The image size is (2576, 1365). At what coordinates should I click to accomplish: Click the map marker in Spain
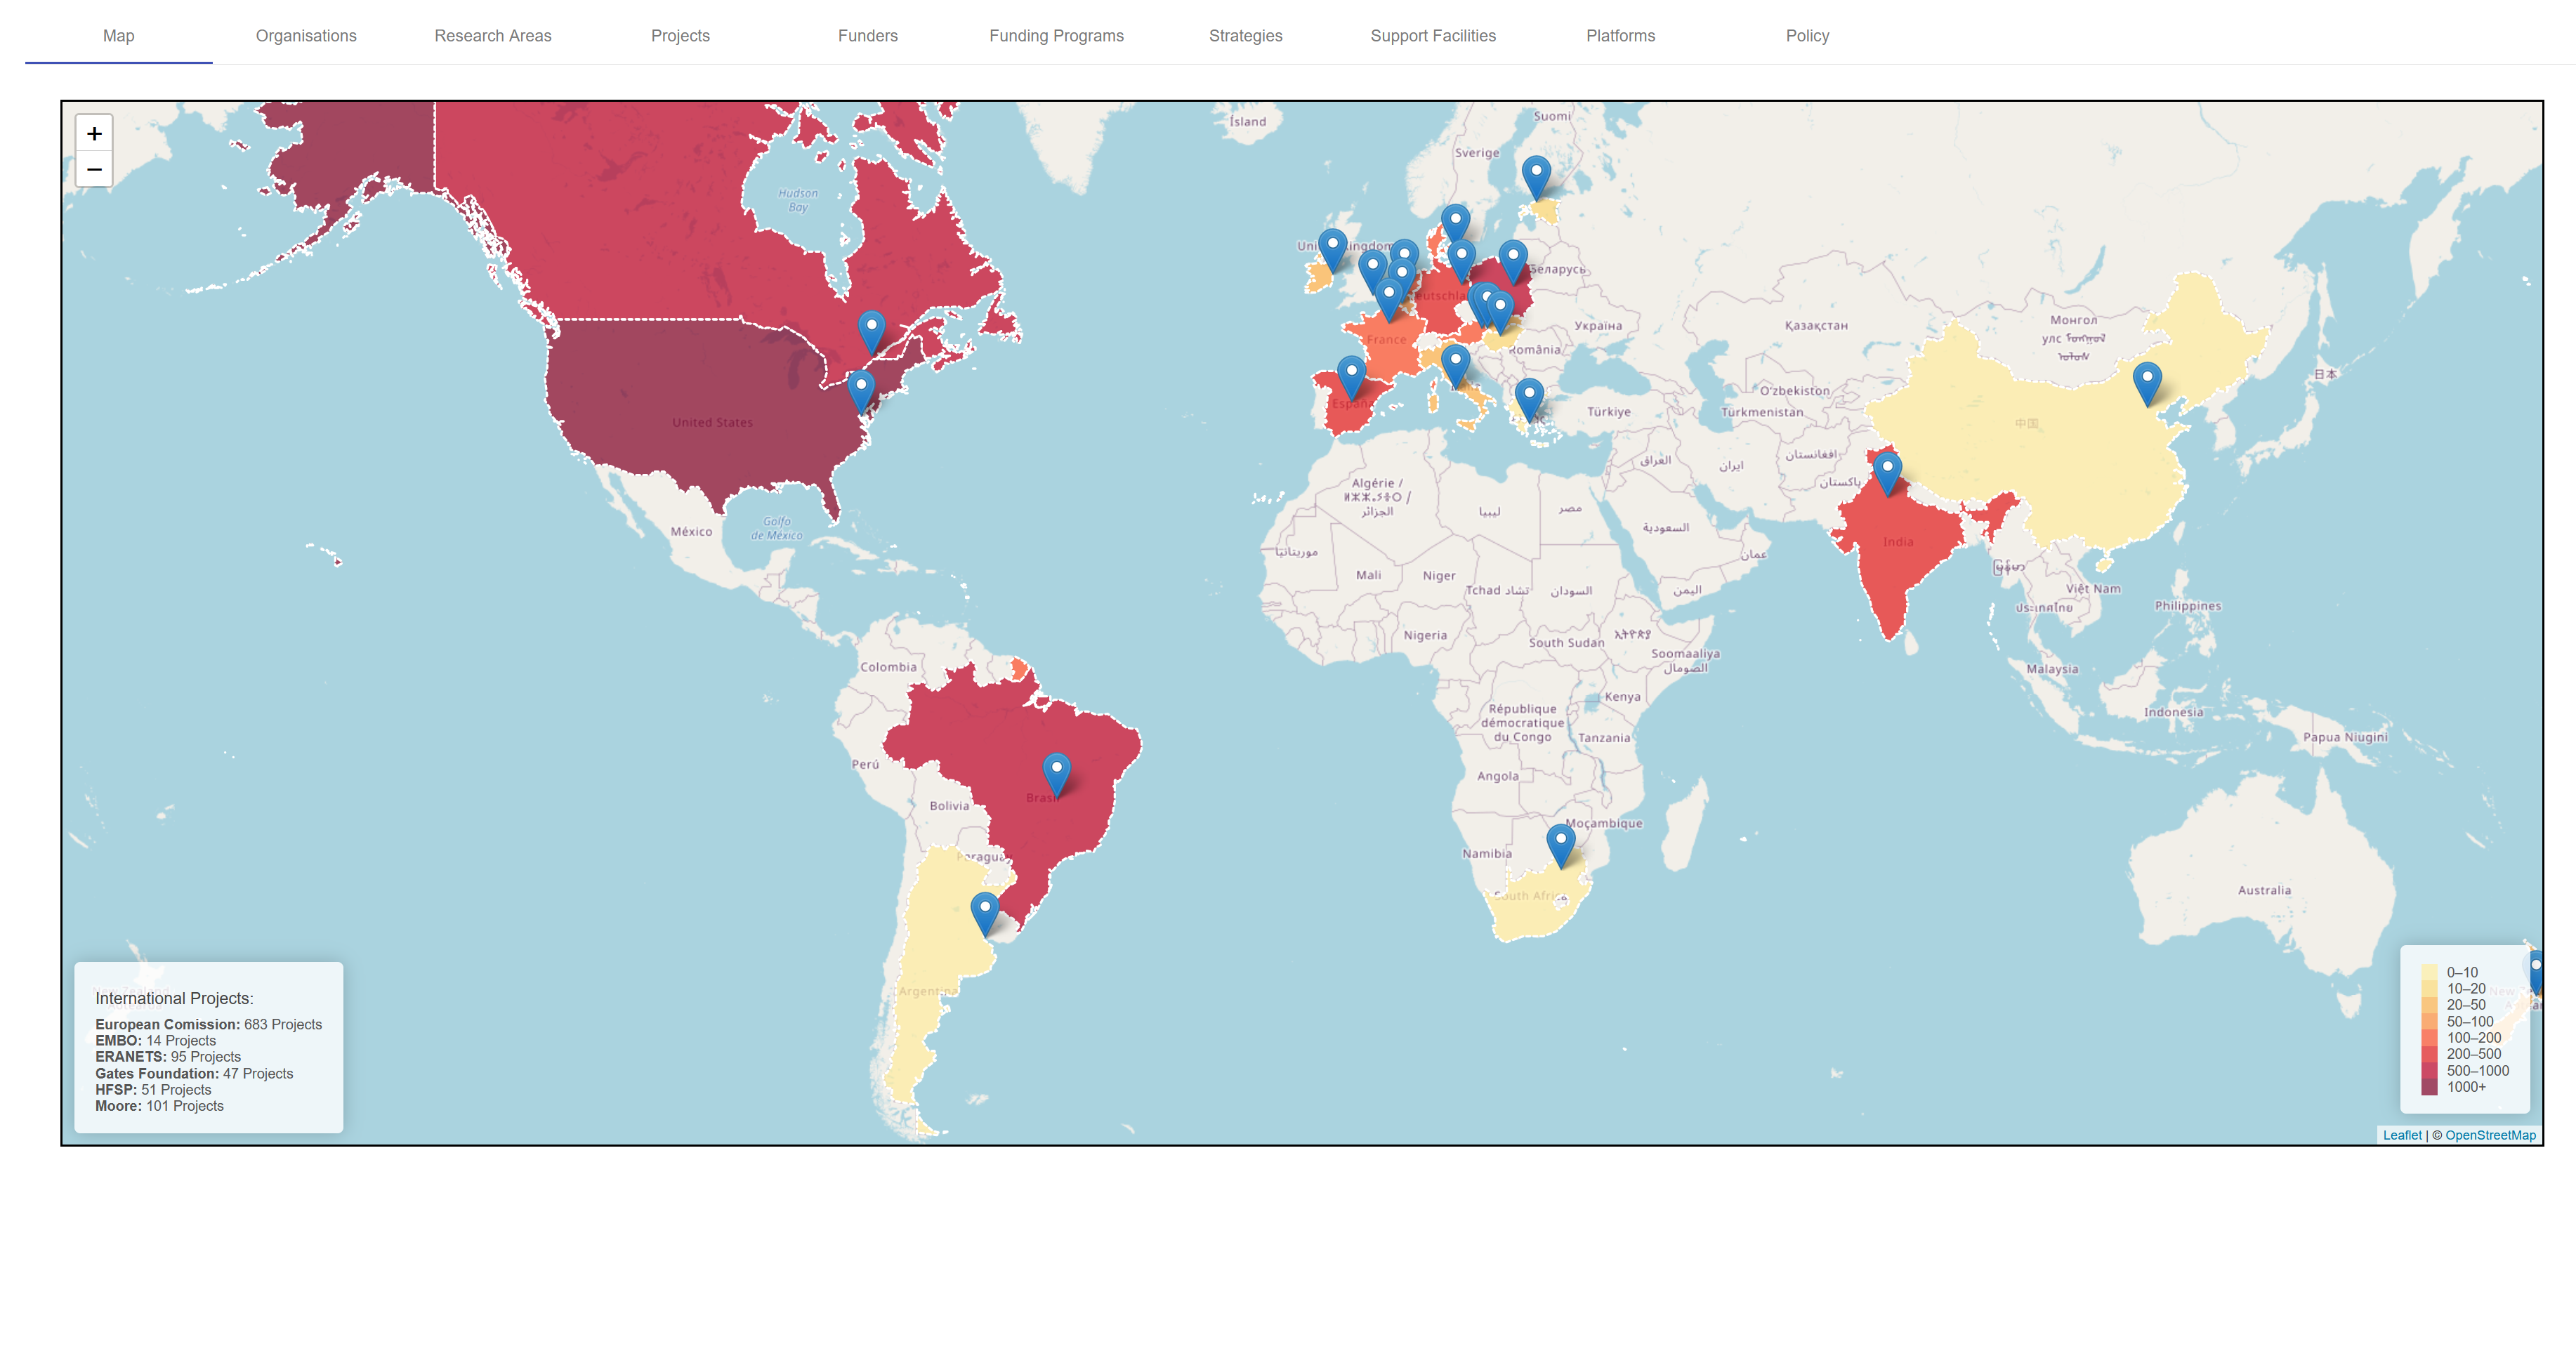1351,375
